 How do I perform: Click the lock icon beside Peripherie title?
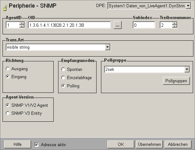click(x=5, y=7)
